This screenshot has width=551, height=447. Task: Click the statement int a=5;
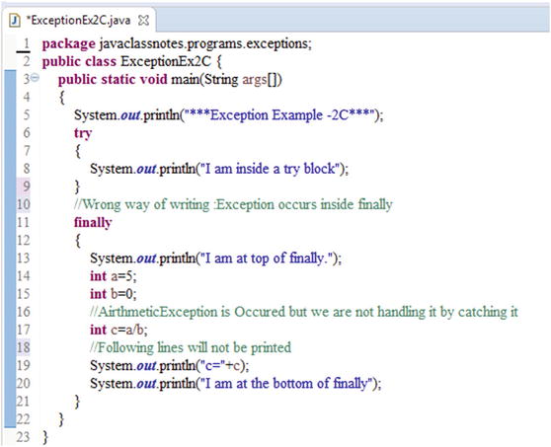click(x=114, y=276)
